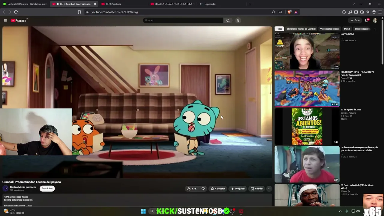Click the YouTube 'Buscar' search field

point(183,20)
